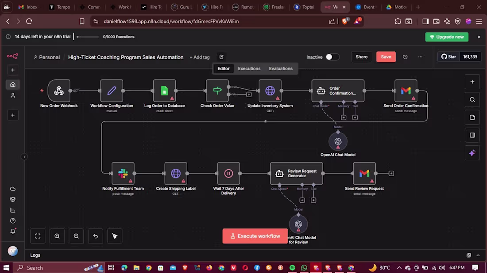This screenshot has height=273, width=487.
Task: Click the GitHub Star button
Action: (448, 57)
